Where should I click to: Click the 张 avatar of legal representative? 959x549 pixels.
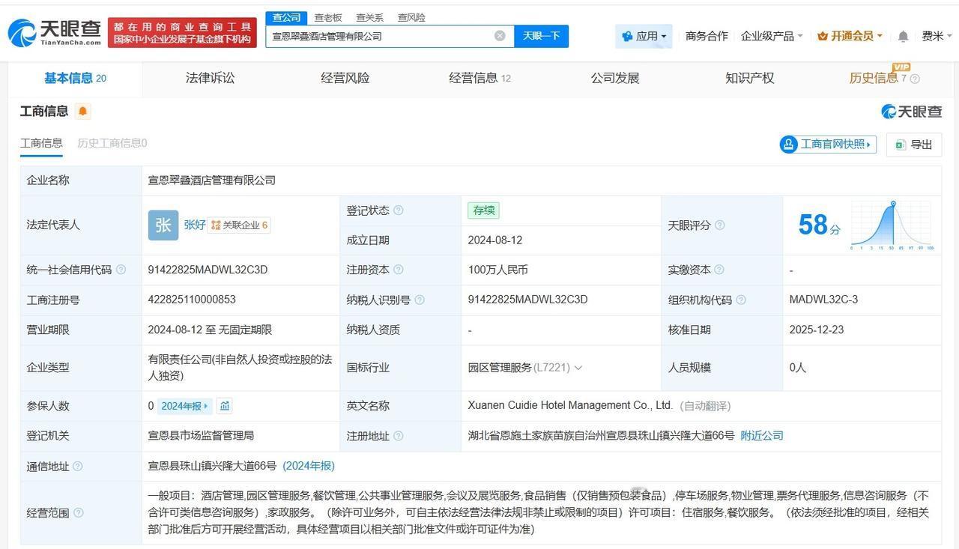point(163,225)
